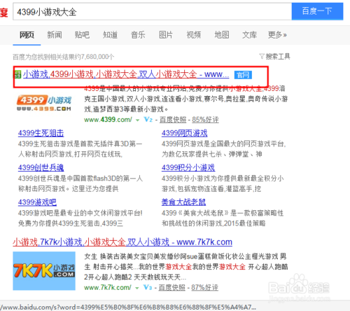Open the 7k7k小游戏 result title link
Image resolution: width=350 pixels, height=311 pixels.
(x=122, y=242)
